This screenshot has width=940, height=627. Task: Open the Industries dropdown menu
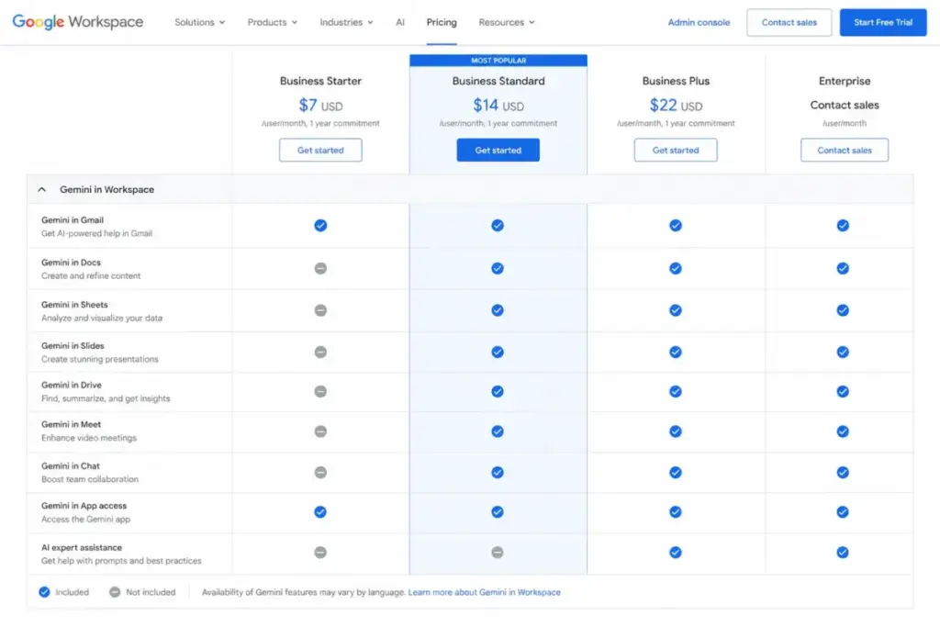pyautogui.click(x=346, y=22)
